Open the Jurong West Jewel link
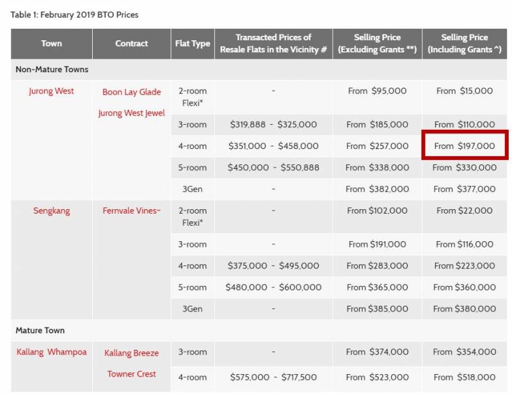The width and height of the screenshot is (512, 394). click(131, 113)
